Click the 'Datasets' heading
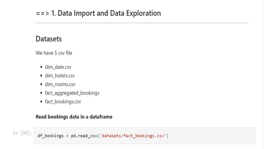Viewport: 266px width, 149px height. coord(49,39)
